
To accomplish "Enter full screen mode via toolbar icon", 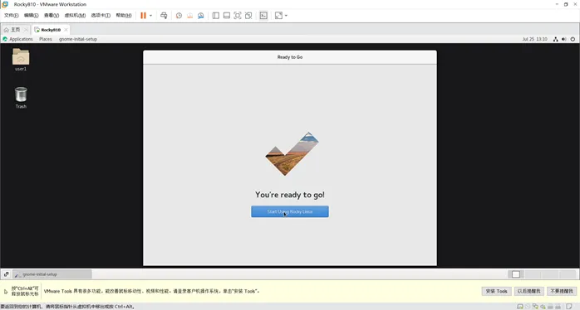I will tap(238, 16).
